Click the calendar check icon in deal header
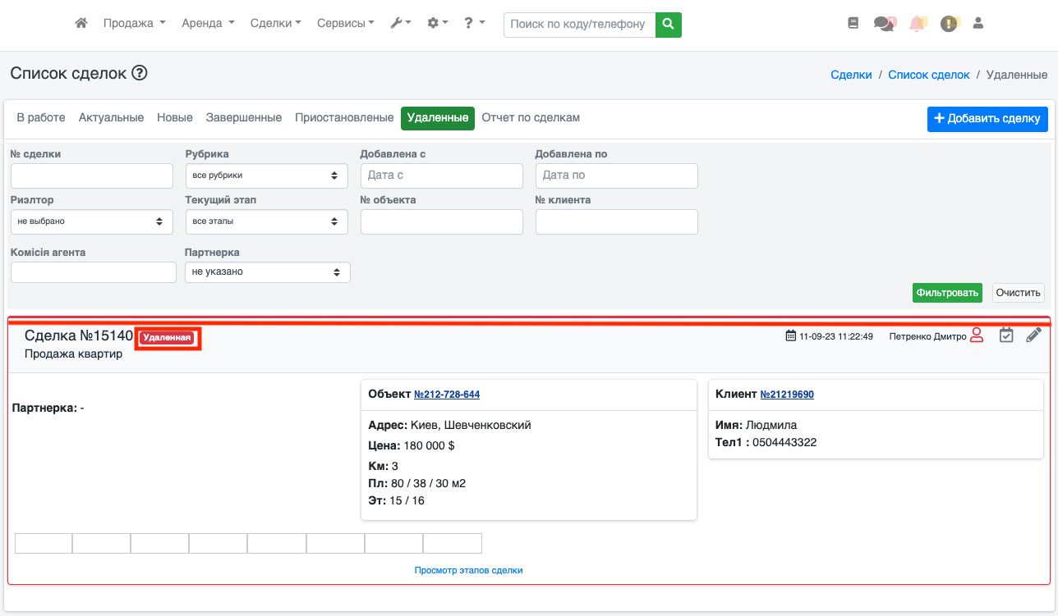 pos(1006,335)
